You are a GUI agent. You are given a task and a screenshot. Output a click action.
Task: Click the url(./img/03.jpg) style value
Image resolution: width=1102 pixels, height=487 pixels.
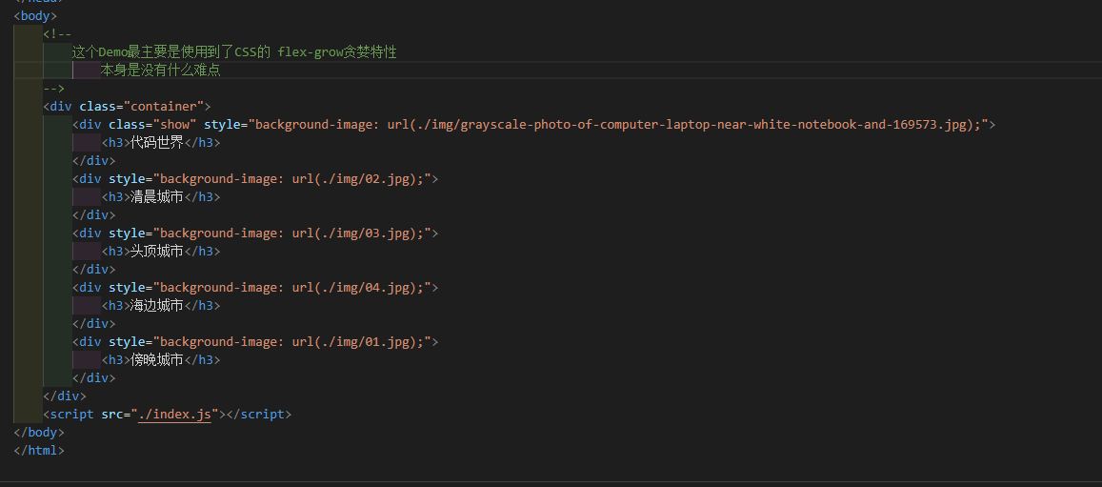coord(291,233)
